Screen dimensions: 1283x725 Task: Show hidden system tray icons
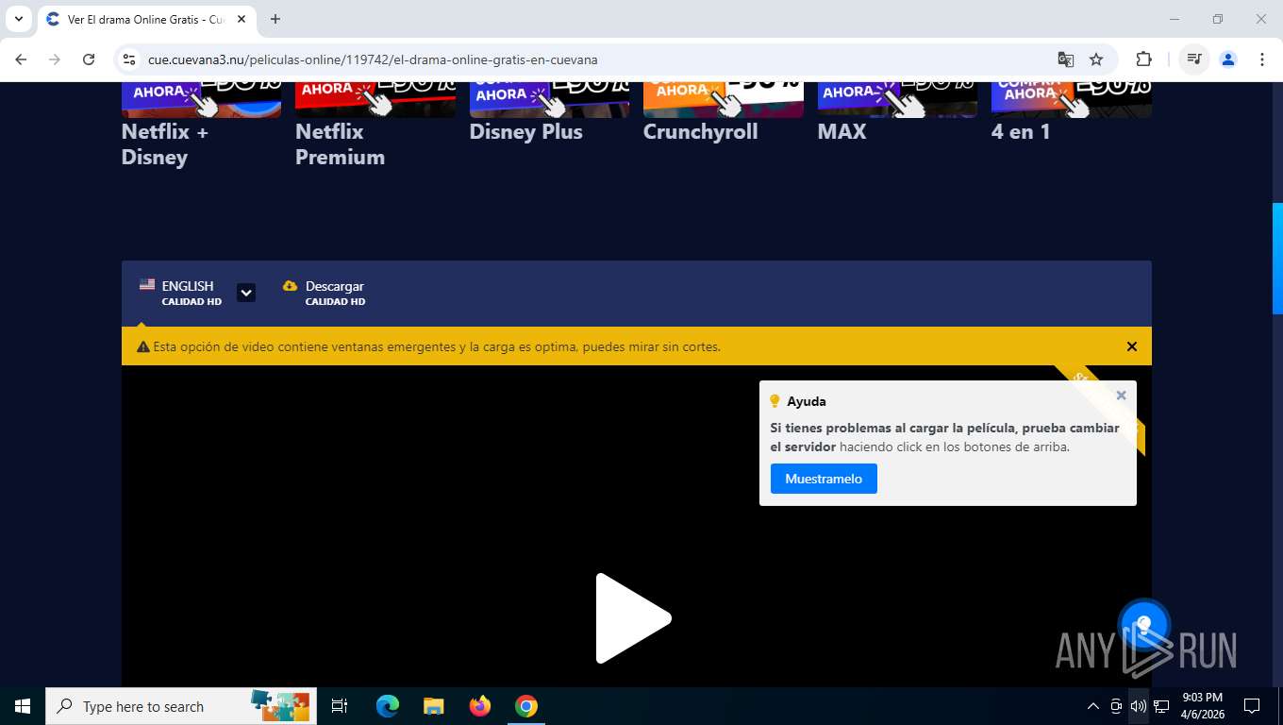[x=1093, y=706]
